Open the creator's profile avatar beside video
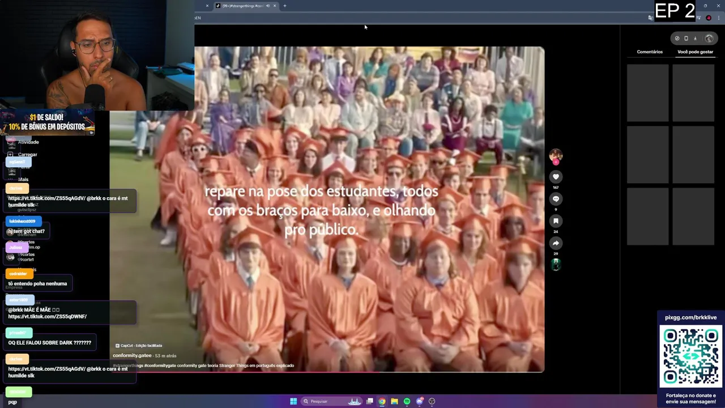Image resolution: width=725 pixels, height=408 pixels. [x=556, y=155]
